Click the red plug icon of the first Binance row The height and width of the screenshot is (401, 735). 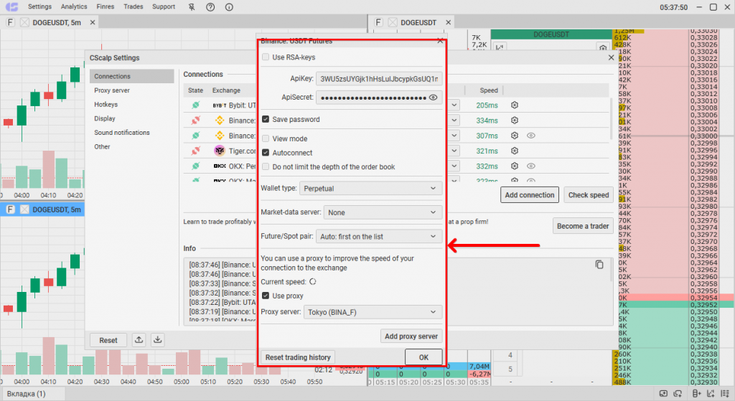pos(195,121)
